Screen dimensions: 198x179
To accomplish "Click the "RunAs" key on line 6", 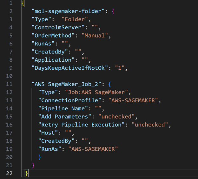I will point(43,44).
